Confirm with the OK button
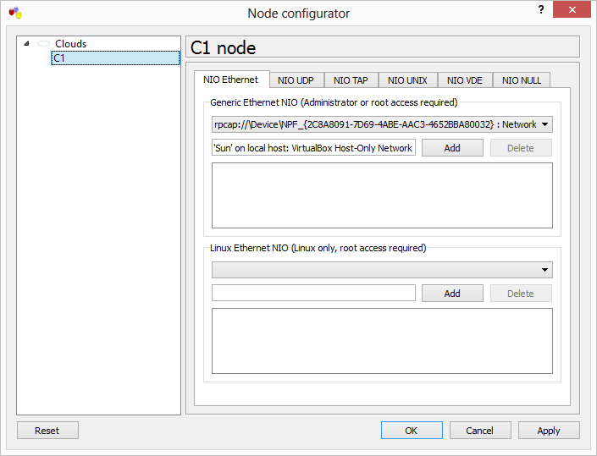The height and width of the screenshot is (456, 597). [412, 431]
